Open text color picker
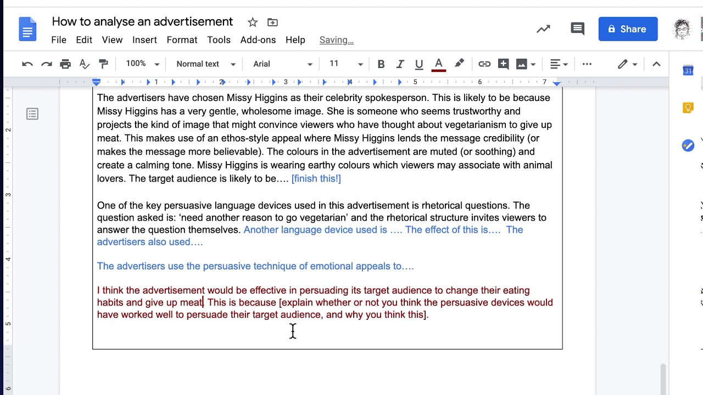 pos(438,64)
